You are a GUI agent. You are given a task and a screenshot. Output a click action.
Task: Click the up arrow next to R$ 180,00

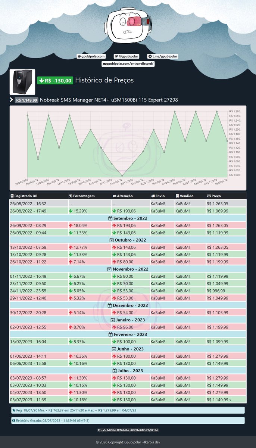point(114,356)
